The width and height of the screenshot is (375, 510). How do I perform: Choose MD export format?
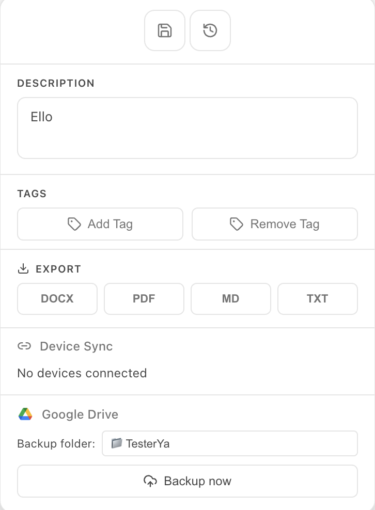click(x=230, y=299)
